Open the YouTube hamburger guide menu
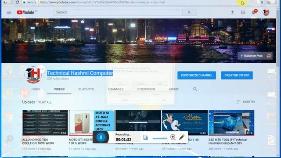 tap(9, 12)
